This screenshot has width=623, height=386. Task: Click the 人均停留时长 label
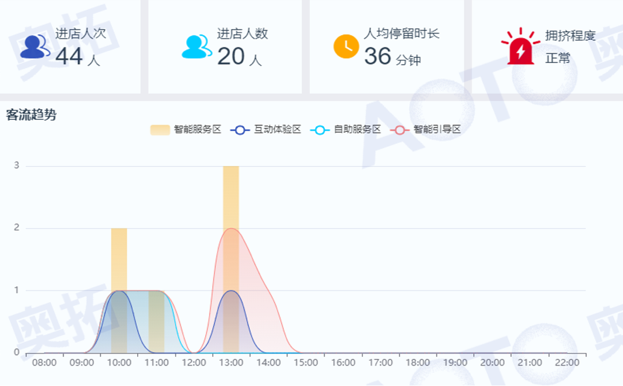(x=401, y=33)
